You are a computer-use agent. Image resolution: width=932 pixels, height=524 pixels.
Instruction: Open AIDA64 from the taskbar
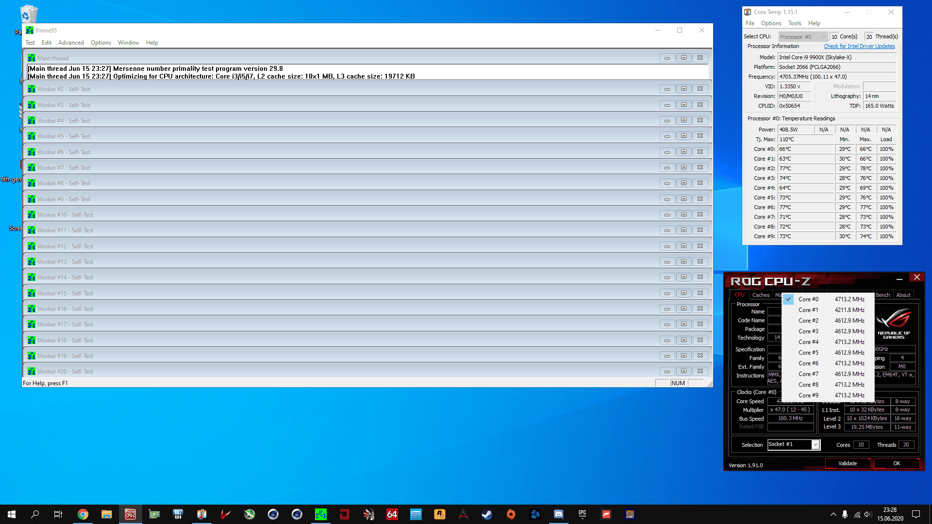pos(392,514)
